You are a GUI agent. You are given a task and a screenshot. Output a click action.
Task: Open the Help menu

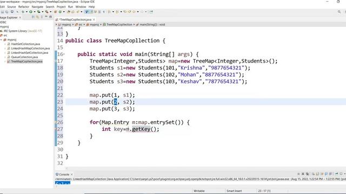coord(91,7)
